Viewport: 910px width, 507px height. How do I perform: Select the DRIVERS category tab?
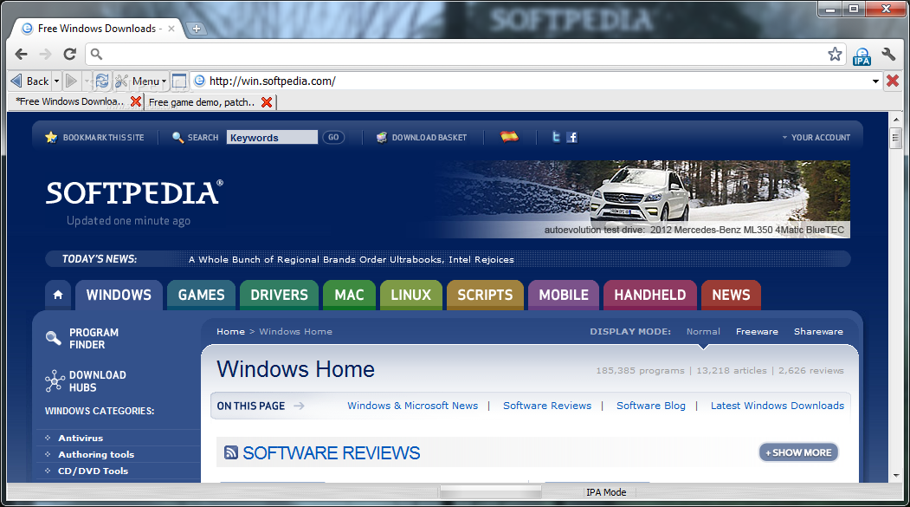pyautogui.click(x=279, y=295)
